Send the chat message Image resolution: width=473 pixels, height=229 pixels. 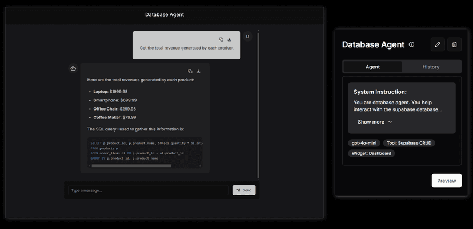click(x=243, y=190)
